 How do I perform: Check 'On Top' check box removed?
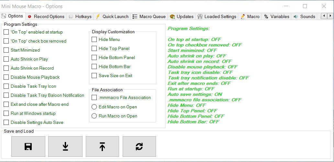point(6,41)
